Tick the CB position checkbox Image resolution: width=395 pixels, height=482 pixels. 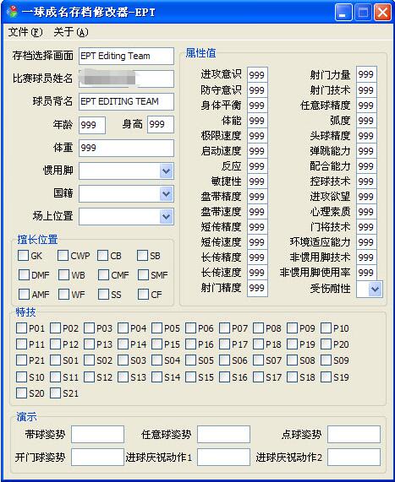click(x=102, y=256)
